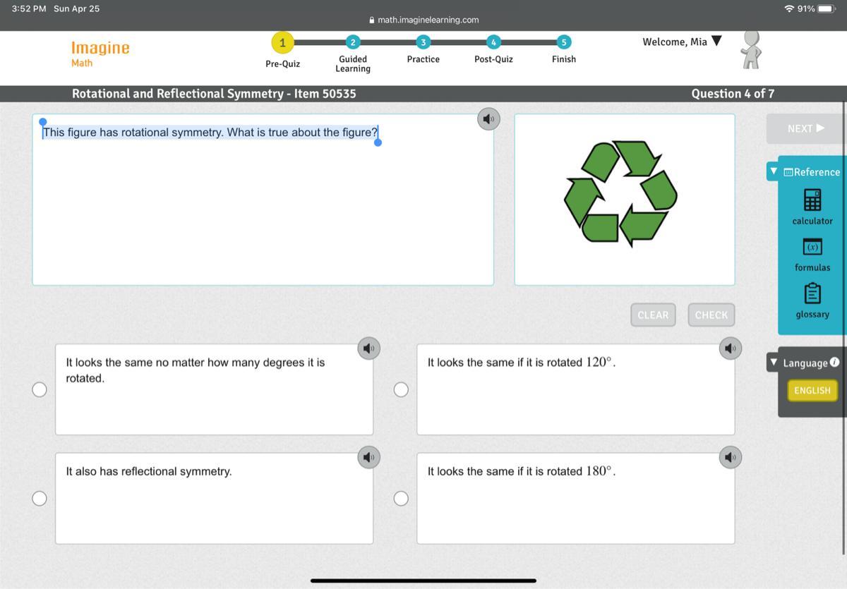Screen dimensions: 847x589
Task: Go to step 1 Pre-Quiz
Action: pos(282,43)
